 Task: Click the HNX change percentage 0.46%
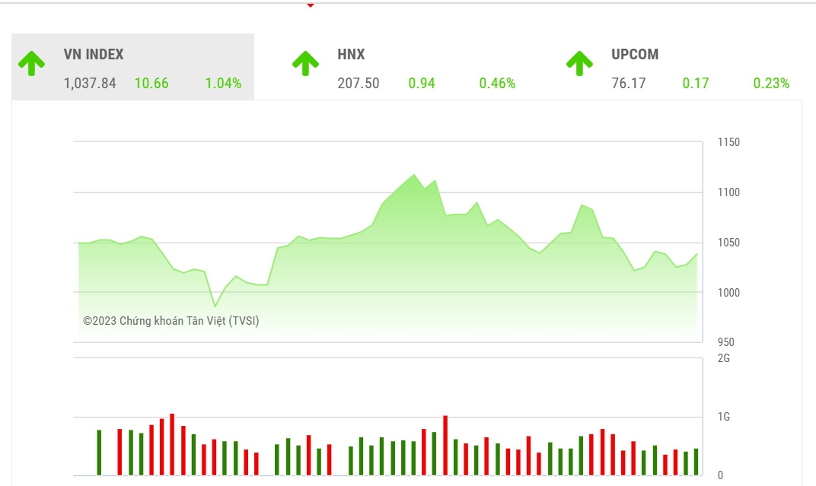497,83
